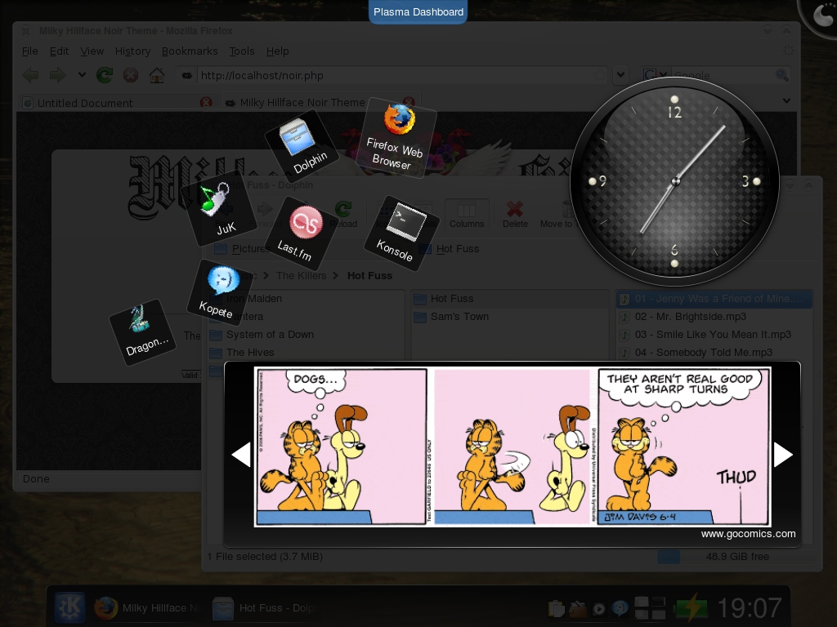Open search engine selector dropdown

coord(656,75)
